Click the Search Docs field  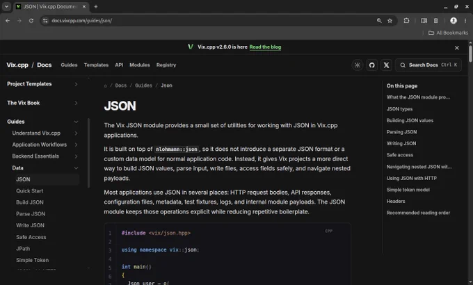pos(428,65)
